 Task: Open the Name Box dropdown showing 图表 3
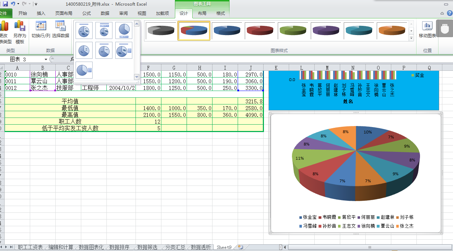pos(46,59)
